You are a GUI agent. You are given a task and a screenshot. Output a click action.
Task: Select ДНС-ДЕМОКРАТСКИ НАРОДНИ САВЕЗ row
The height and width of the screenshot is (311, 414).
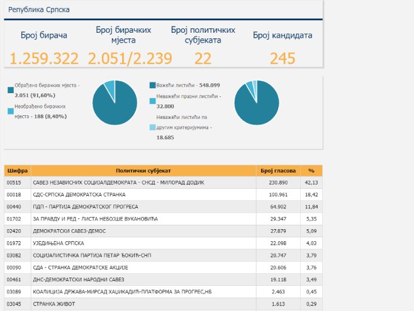coord(163,280)
